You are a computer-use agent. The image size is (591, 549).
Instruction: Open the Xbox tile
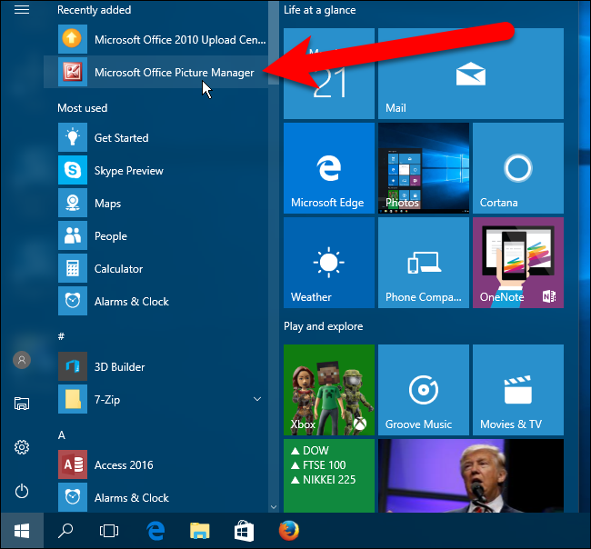click(329, 390)
